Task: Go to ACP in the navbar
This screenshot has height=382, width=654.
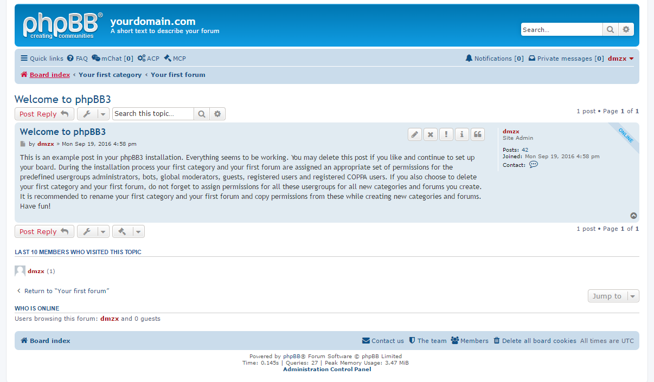Action: tap(149, 59)
